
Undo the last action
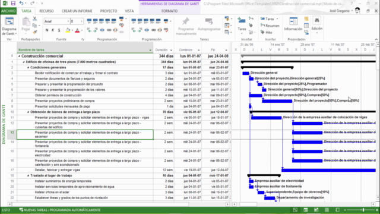(21, 4)
